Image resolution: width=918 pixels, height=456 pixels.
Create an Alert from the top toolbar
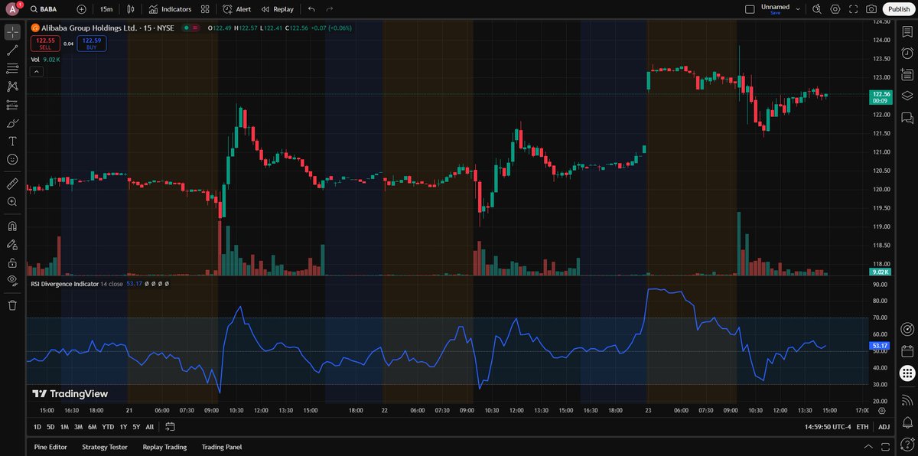point(236,9)
